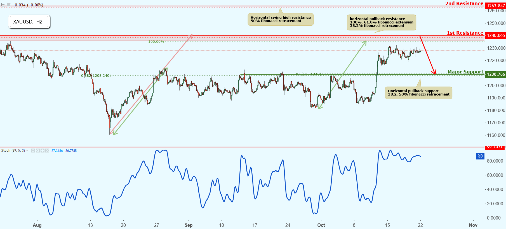This screenshot has height=229, width=506.
Task: Click the 24 date on time axis
Action: tap(288, 225)
